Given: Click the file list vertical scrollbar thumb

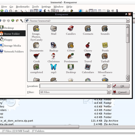Looking at the screenshot, I should 128,35.
